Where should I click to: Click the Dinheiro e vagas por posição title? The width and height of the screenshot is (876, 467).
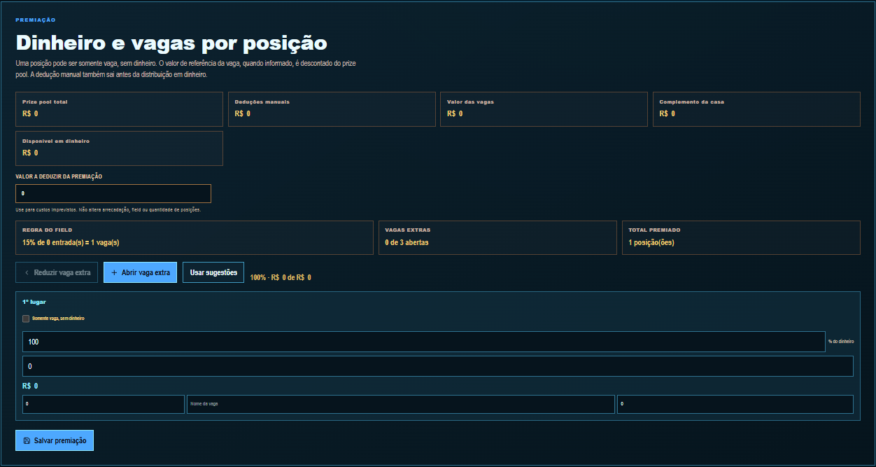coord(171,43)
